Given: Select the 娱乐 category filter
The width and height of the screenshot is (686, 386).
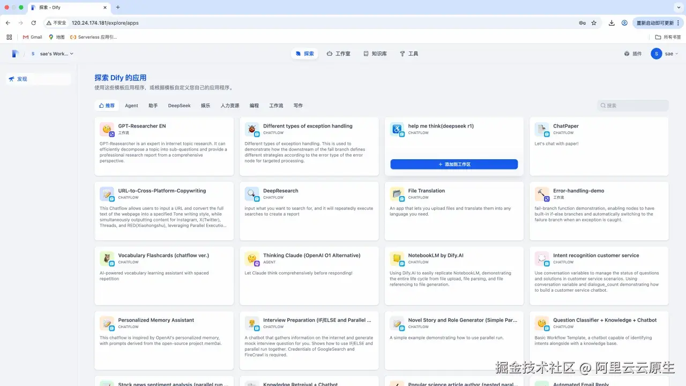Looking at the screenshot, I should 205,106.
